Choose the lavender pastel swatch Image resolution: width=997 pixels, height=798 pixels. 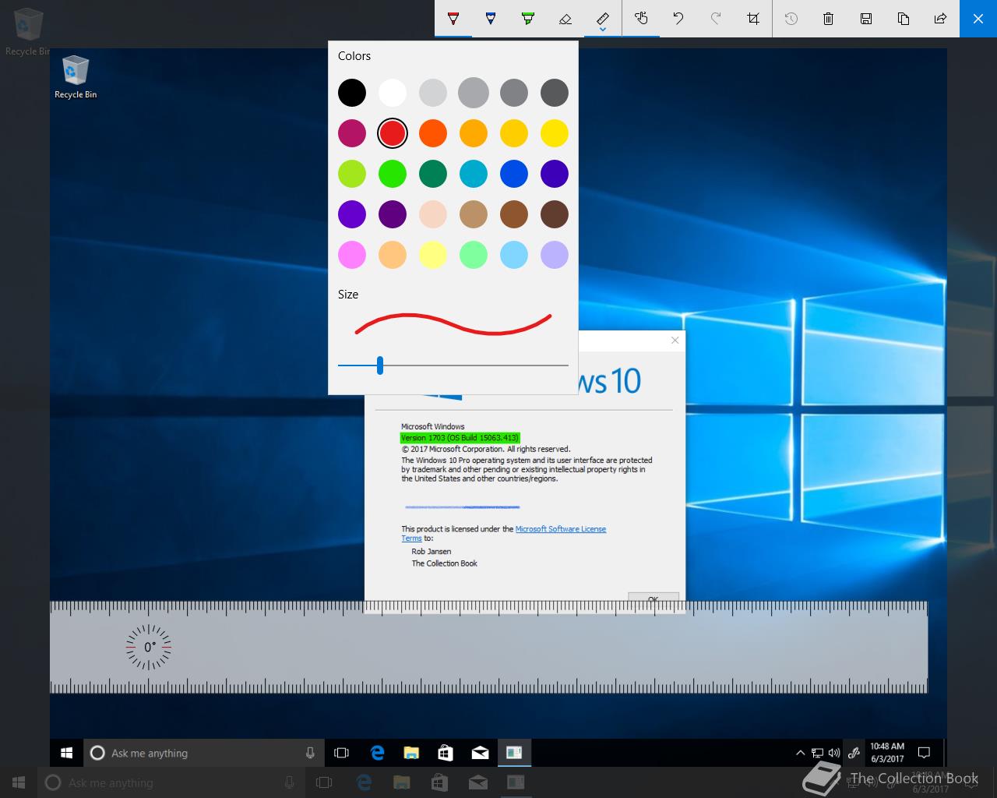[x=555, y=255]
